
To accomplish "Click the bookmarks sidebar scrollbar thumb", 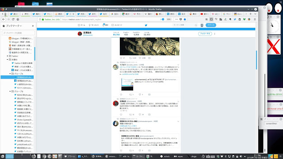I will (34, 54).
